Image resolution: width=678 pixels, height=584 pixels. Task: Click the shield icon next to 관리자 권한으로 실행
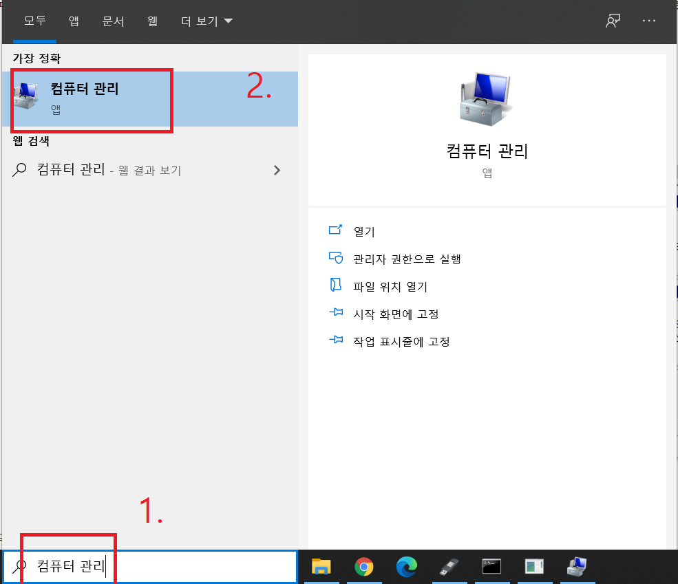point(335,258)
